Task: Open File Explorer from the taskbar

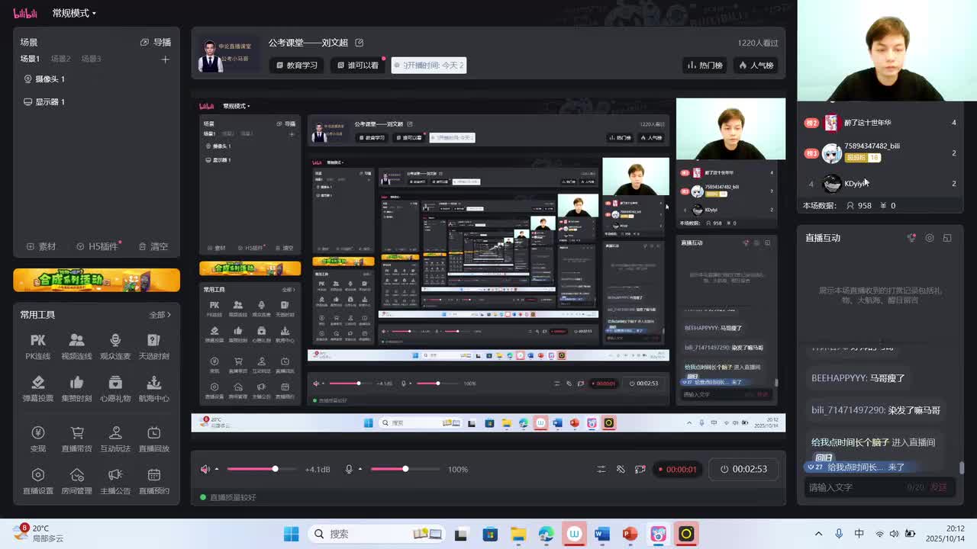Action: tap(518, 534)
